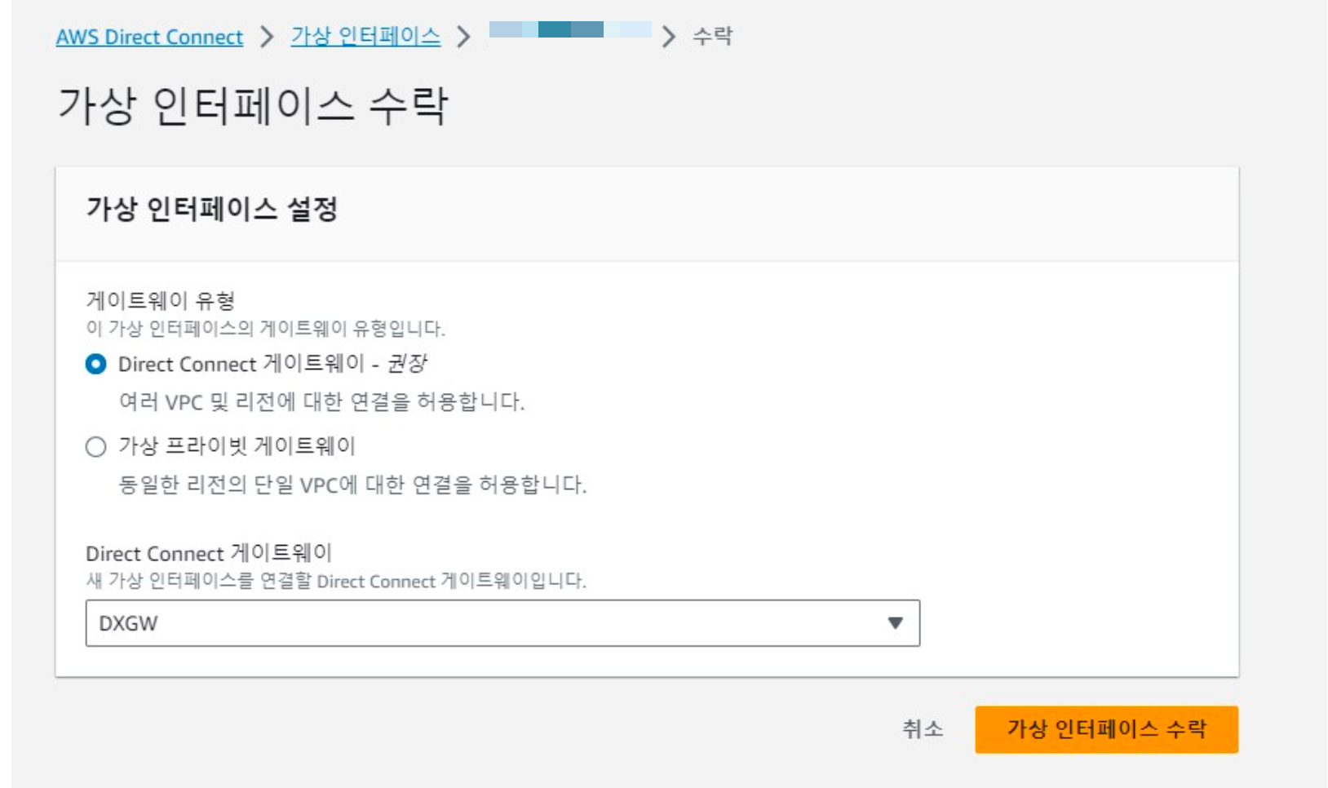
Task: Click text 여러 VPC 및 리전에 대한 연결을 허용합니다
Action: [x=321, y=401]
